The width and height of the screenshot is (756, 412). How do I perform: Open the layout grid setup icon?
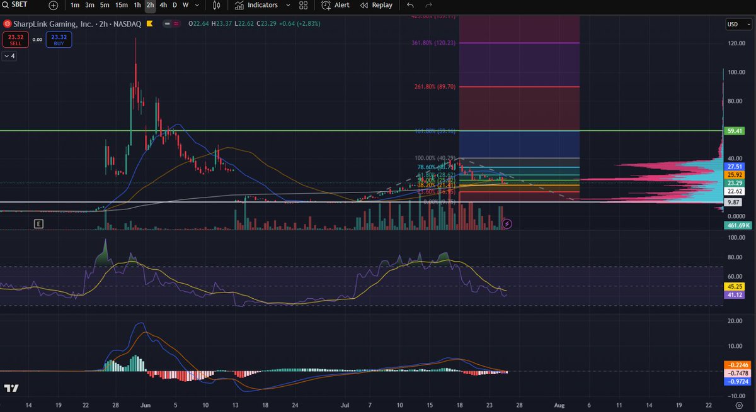[304, 5]
